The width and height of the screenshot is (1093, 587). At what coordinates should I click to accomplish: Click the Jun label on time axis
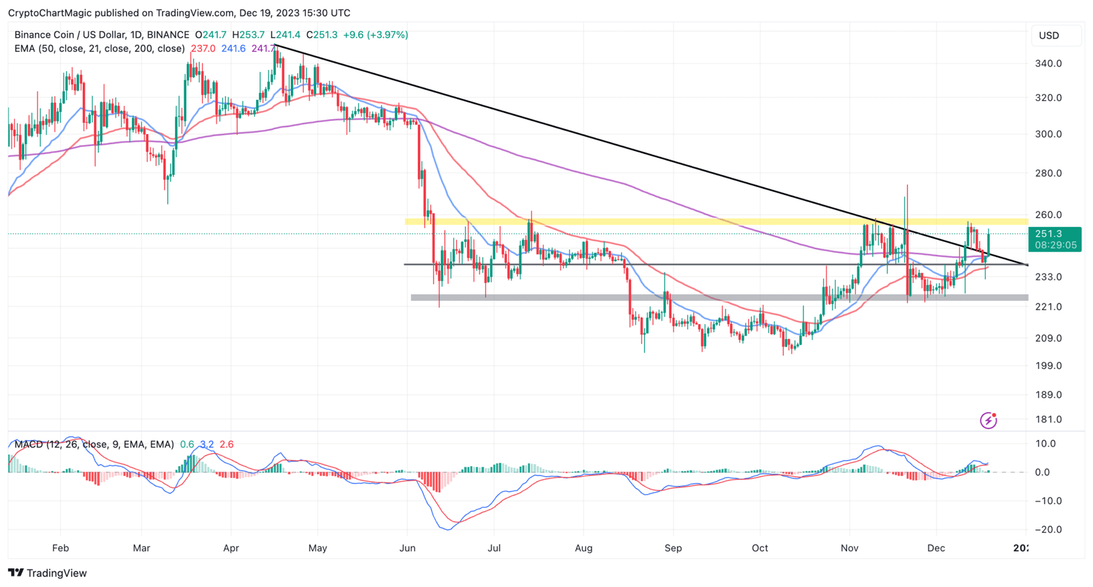click(x=407, y=547)
